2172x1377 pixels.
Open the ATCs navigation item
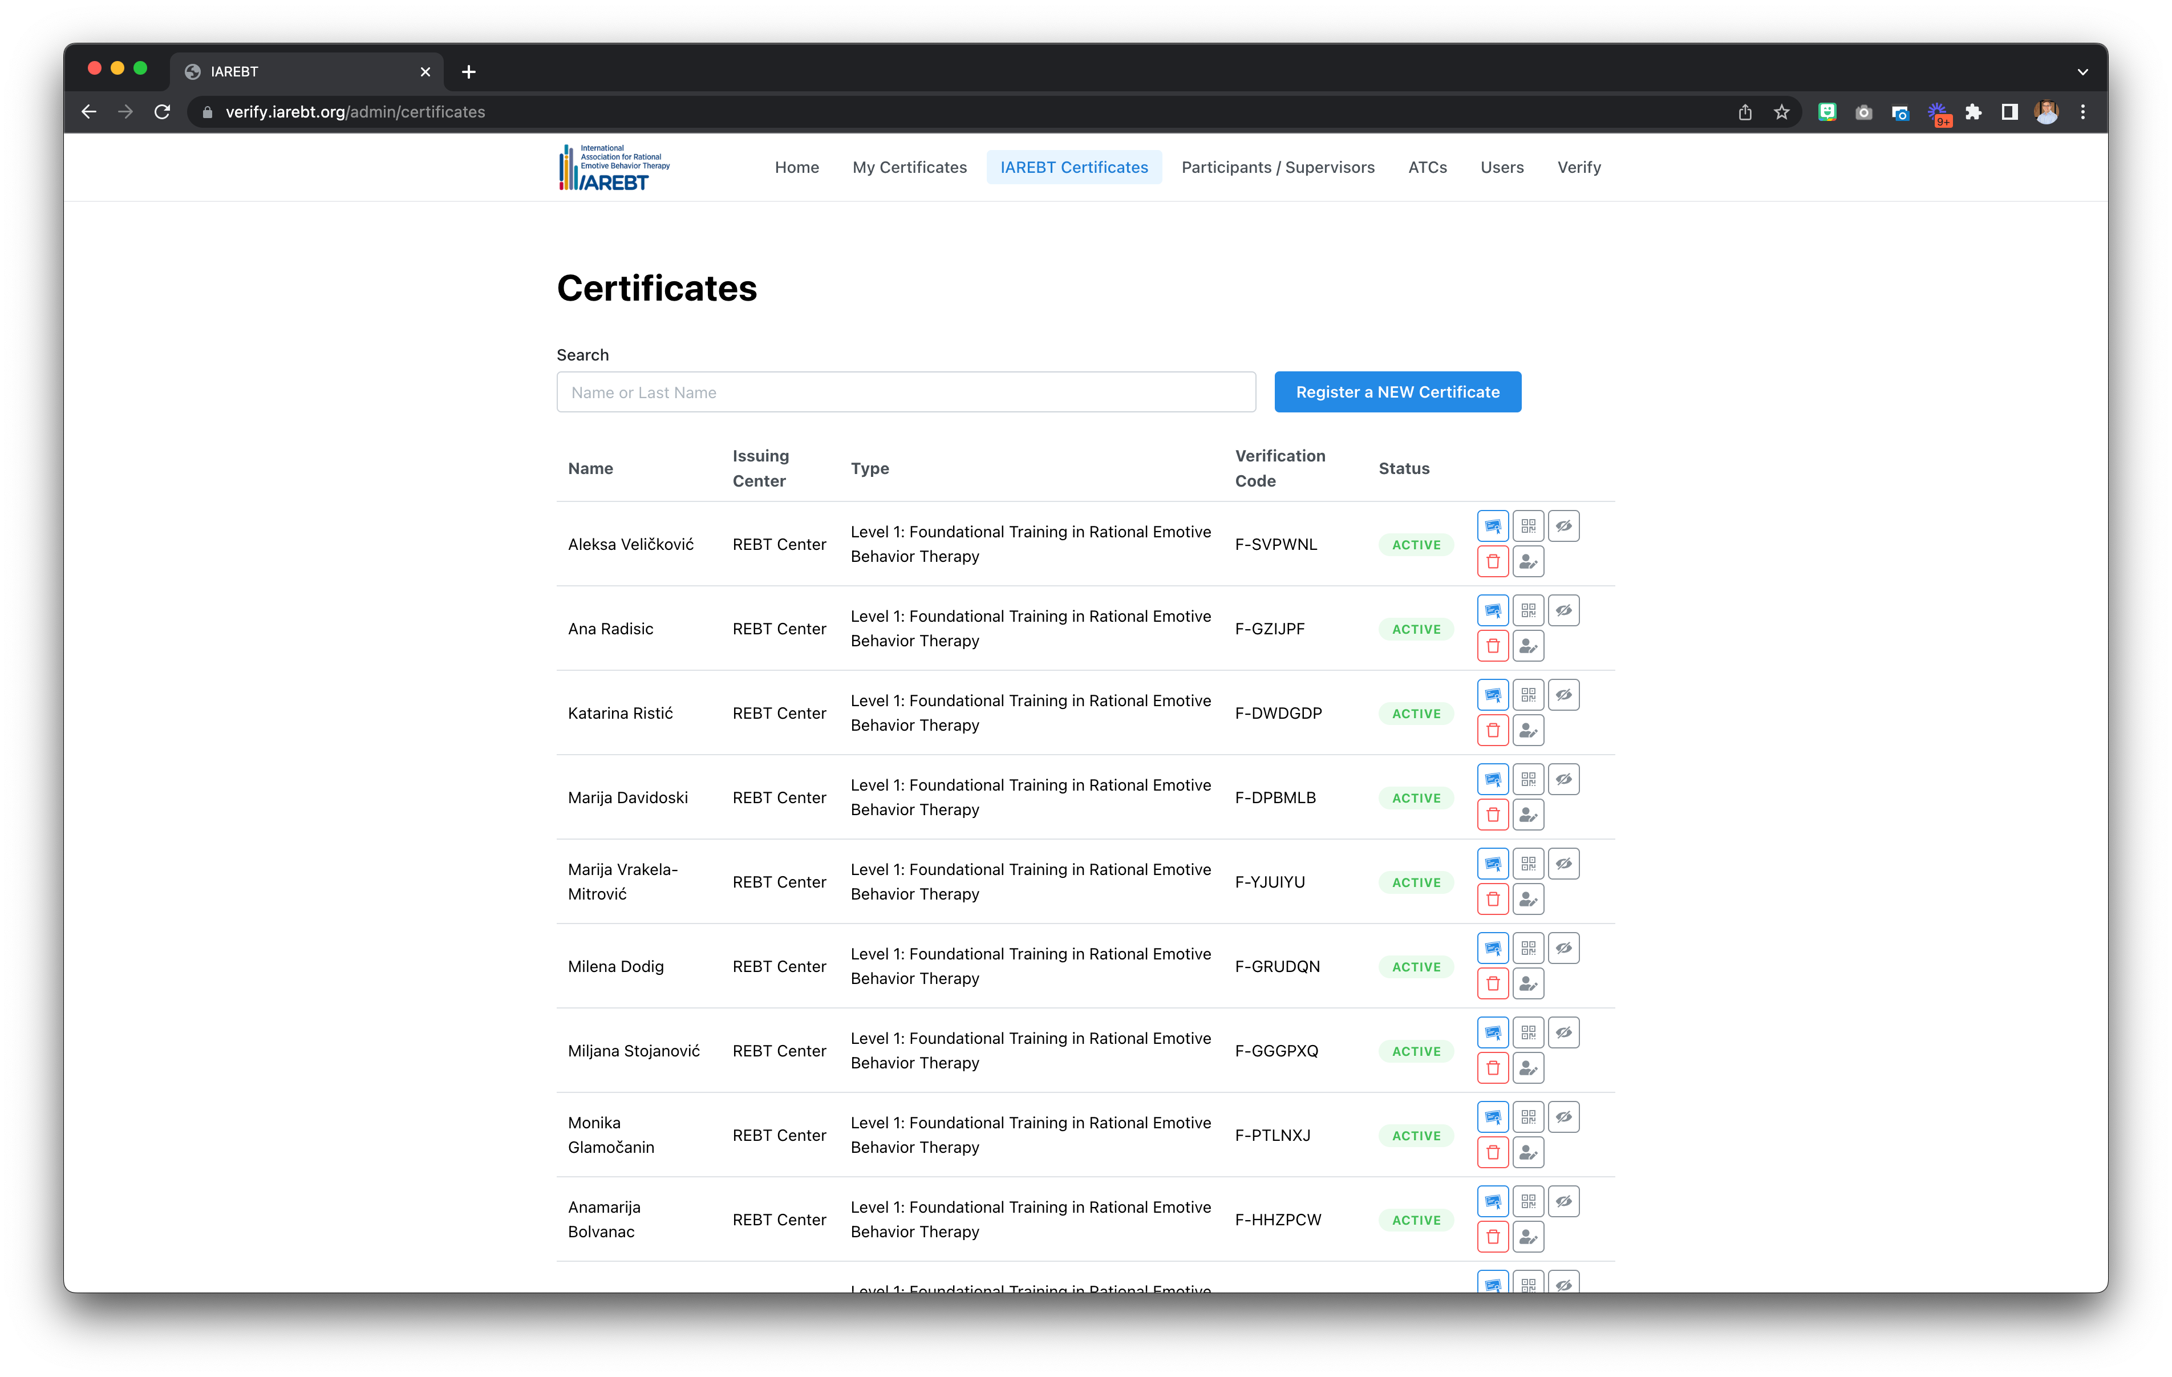[x=1427, y=167]
